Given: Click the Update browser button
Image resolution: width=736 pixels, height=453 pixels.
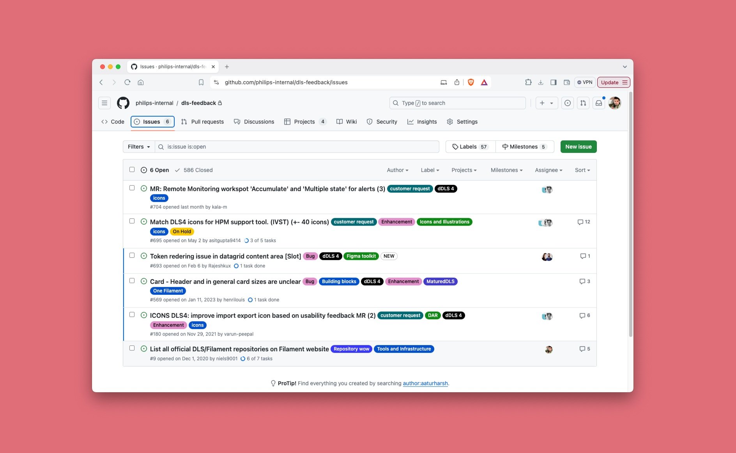Looking at the screenshot, I should 614,82.
